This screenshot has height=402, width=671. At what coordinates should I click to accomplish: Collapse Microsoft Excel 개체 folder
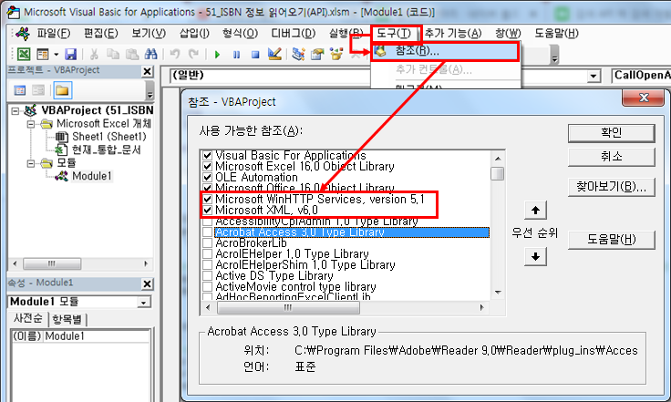click(31, 125)
